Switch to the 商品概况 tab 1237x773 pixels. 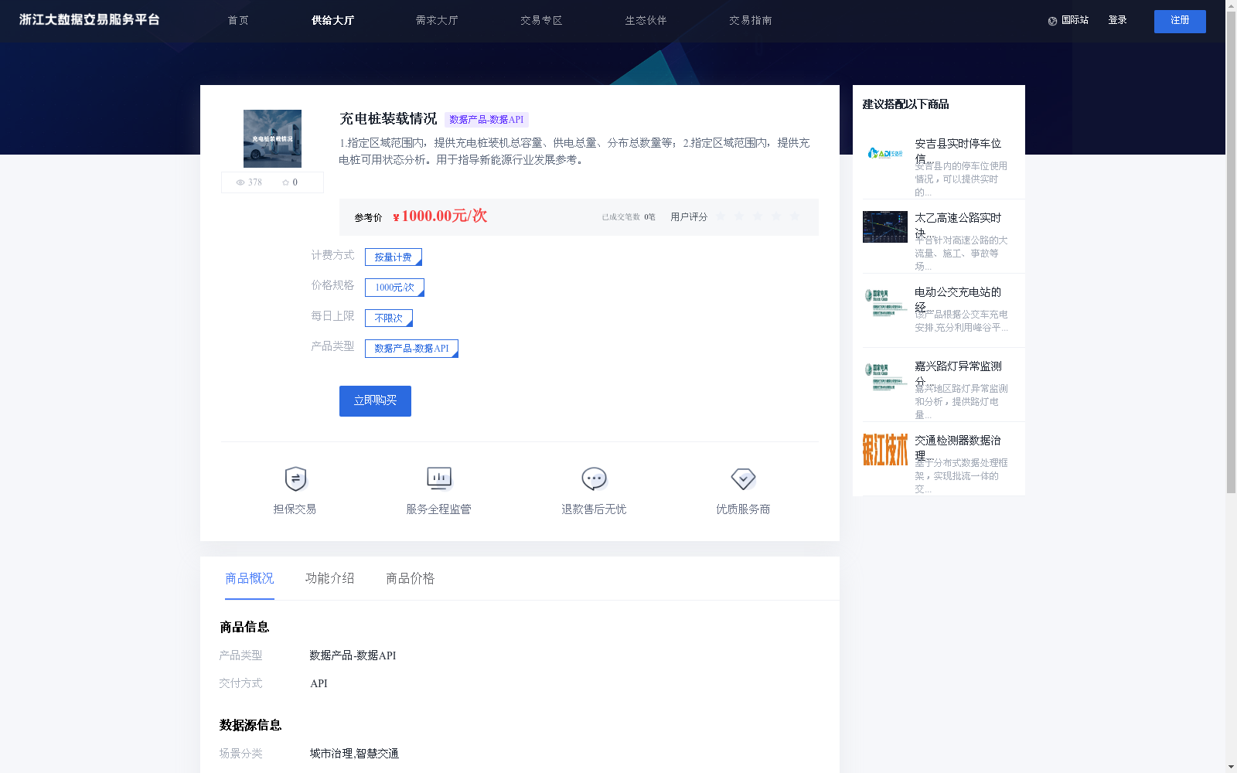[x=250, y=578]
